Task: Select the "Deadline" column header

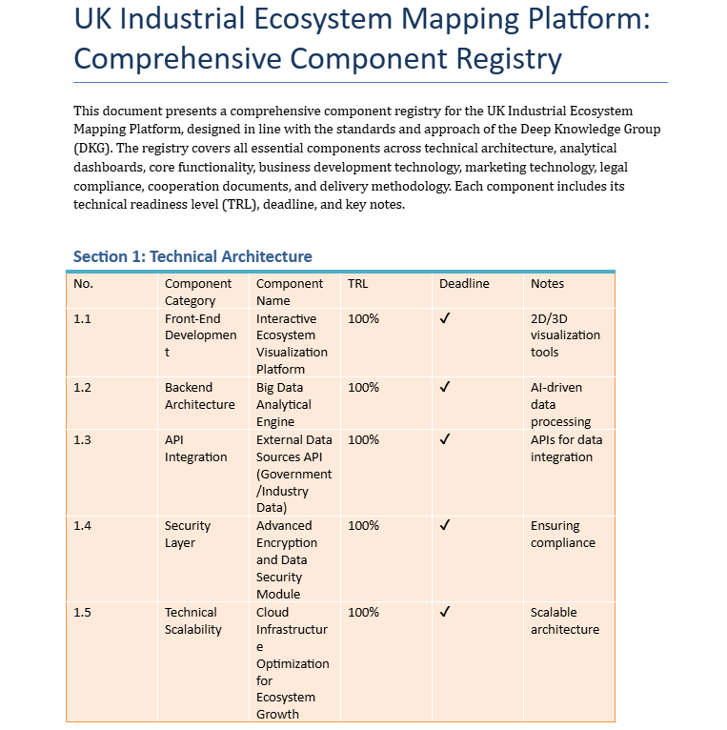Action: 464,284
